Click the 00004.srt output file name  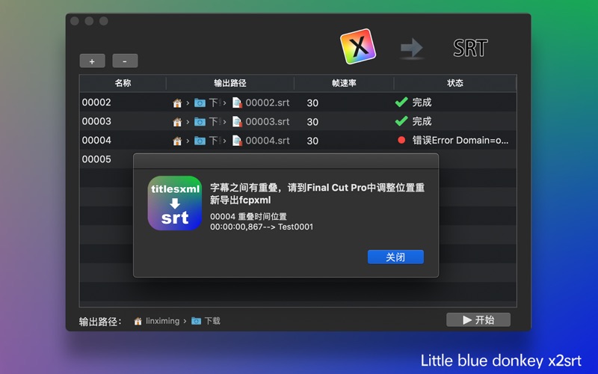(x=268, y=141)
